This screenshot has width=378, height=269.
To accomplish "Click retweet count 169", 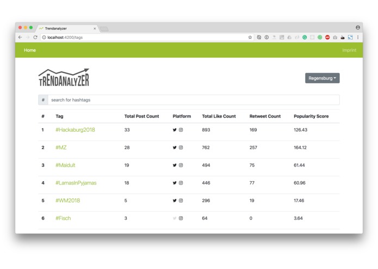I will click(253, 130).
